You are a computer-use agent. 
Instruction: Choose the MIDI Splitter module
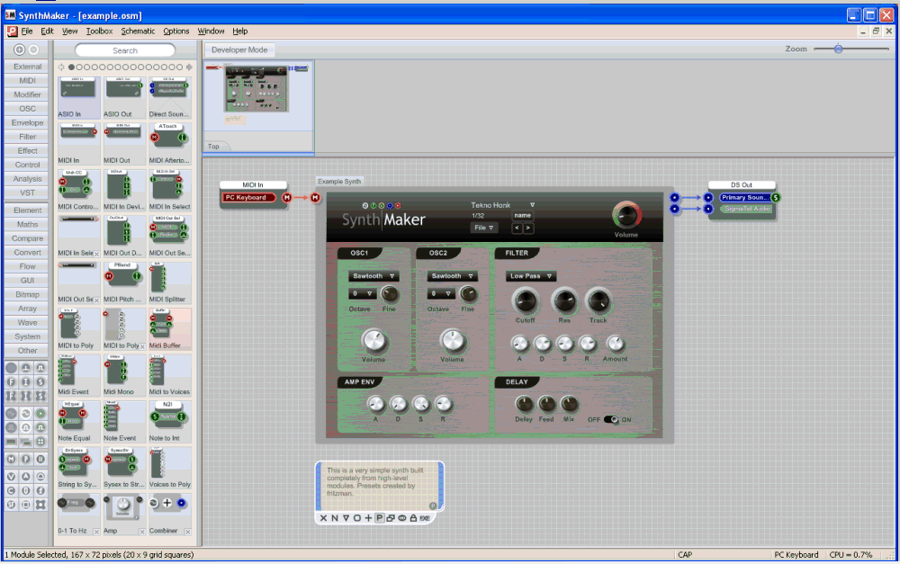[x=169, y=282]
